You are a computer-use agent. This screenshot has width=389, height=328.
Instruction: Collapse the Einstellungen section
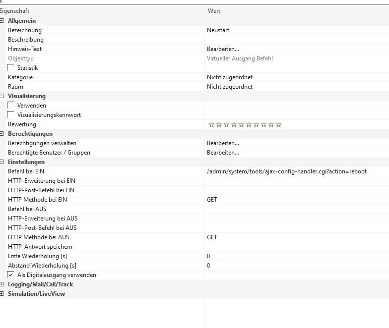coord(2,162)
